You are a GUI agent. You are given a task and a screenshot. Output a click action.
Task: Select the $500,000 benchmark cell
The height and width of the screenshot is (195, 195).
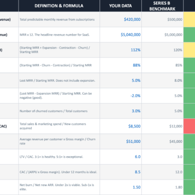click(x=163, y=20)
